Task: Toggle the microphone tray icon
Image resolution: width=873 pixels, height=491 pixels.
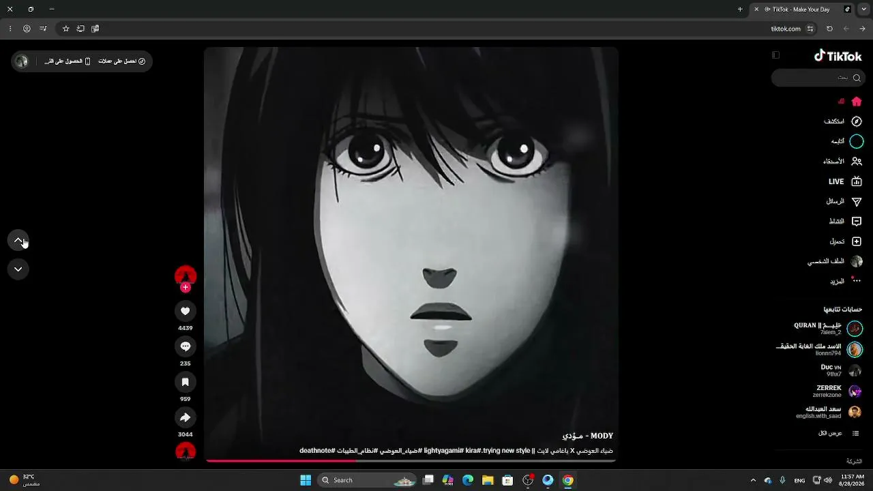Action: click(x=782, y=480)
